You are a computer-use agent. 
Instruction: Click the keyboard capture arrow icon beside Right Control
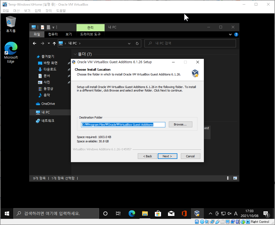pyautogui.click(x=248, y=222)
